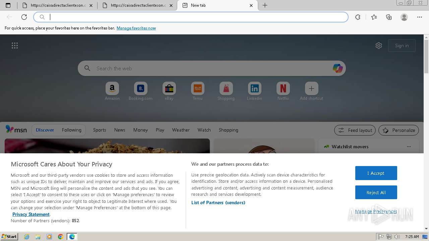Open the Weather section
Viewport: 429px width, 241px height.
pos(181,130)
